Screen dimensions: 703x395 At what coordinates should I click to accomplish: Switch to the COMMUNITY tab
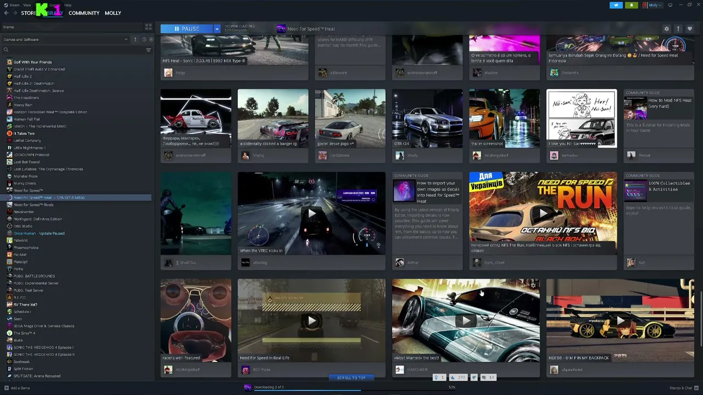pos(84,13)
